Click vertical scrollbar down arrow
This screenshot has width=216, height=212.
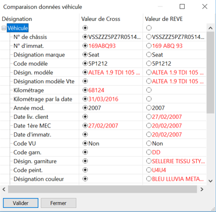pos(210,181)
